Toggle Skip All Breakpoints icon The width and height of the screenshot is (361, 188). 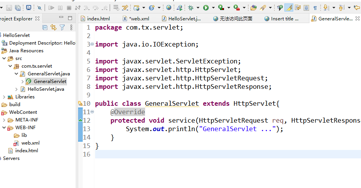click(40, 8)
